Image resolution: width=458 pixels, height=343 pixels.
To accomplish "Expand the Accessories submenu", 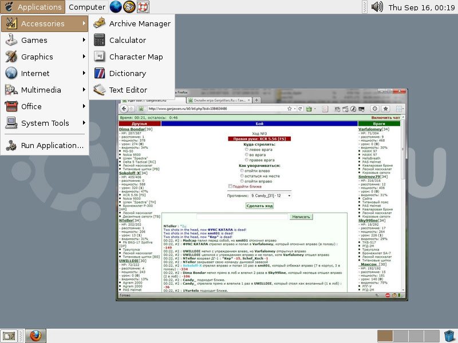I will [45, 23].
